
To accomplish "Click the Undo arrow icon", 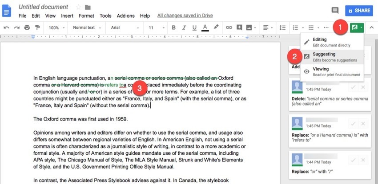I will point(7,27).
